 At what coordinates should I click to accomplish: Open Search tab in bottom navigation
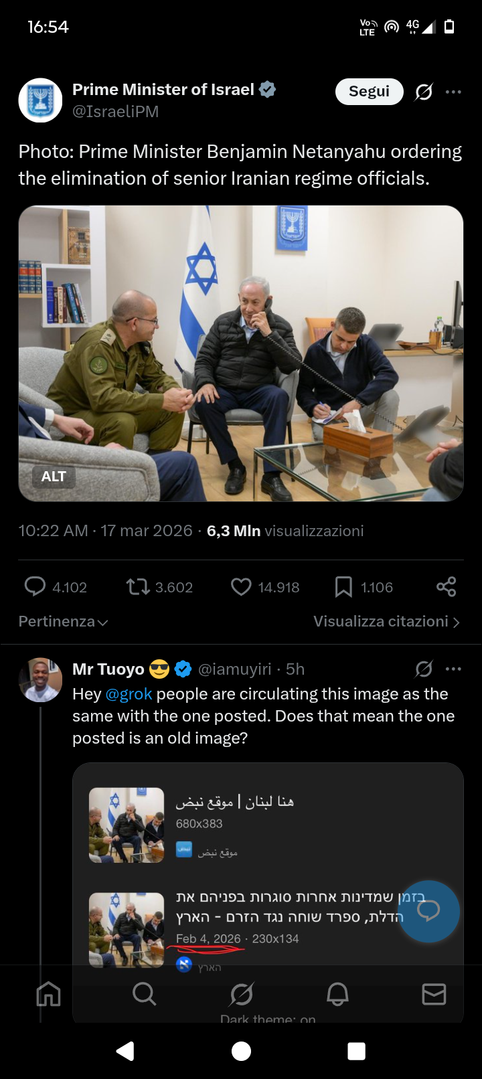point(144,995)
